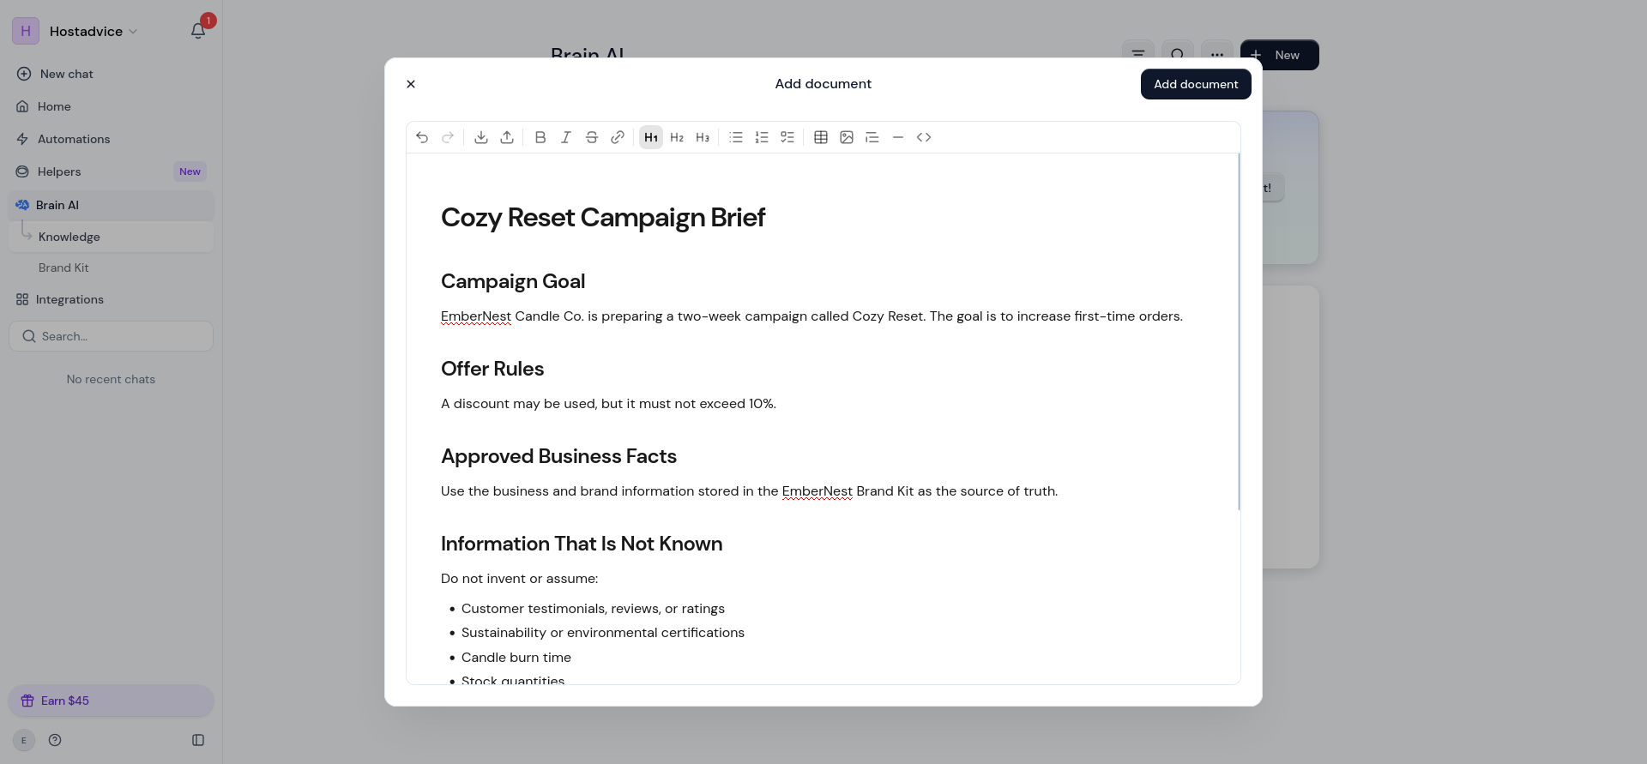Click the upload arrow icon in the toolbar

click(507, 137)
